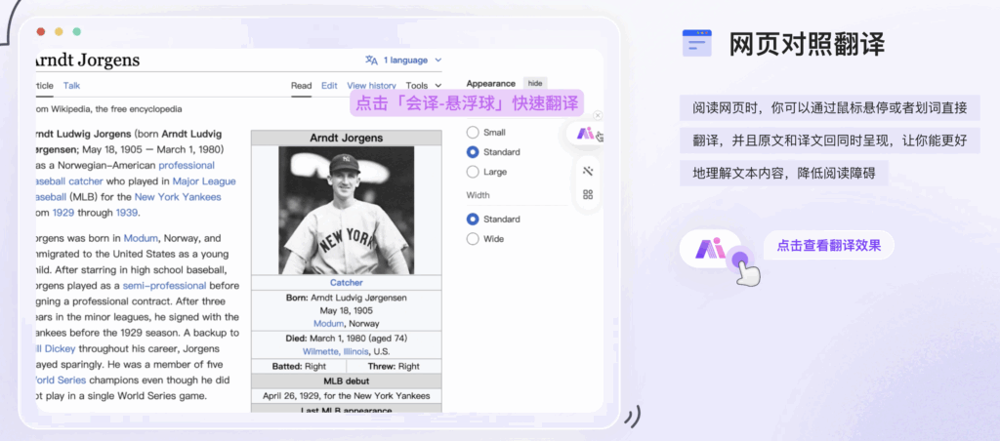Open the Tools dropdown menu
This screenshot has height=441, width=1000.
pyautogui.click(x=424, y=86)
